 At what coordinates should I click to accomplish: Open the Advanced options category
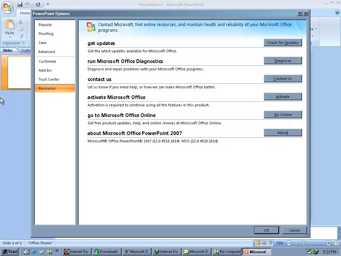(x=55, y=52)
